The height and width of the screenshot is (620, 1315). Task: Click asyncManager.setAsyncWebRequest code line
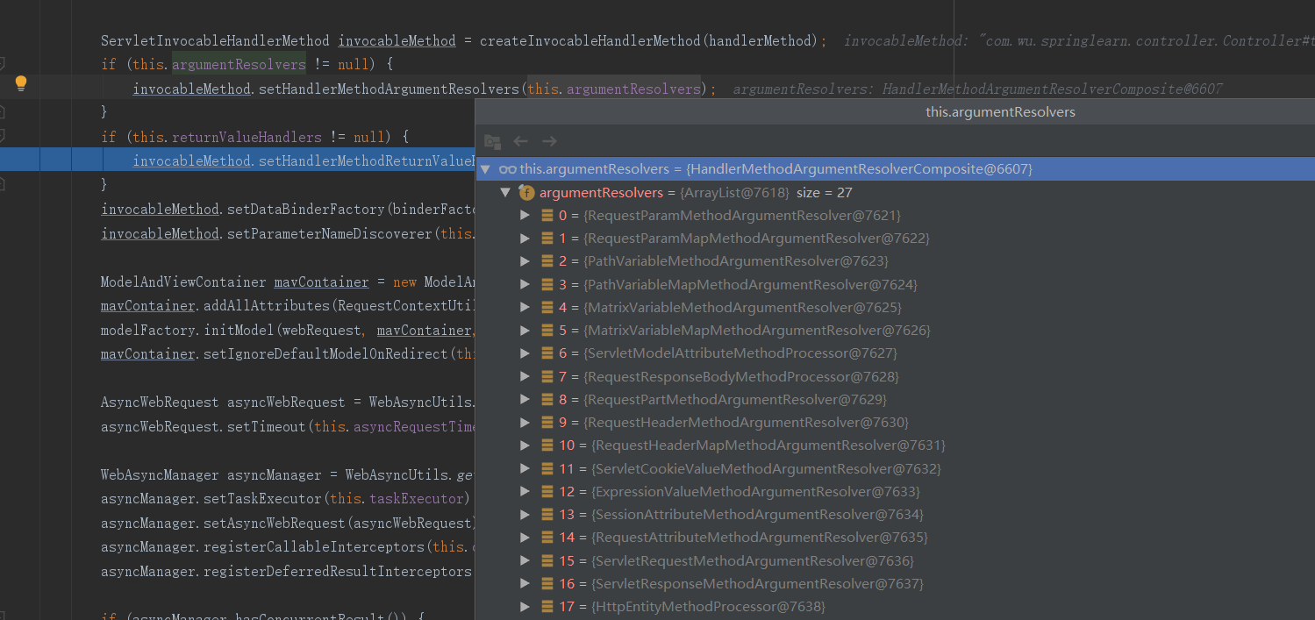pyautogui.click(x=288, y=524)
